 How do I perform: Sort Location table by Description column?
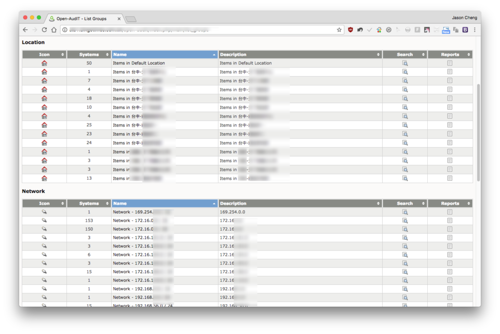point(300,55)
